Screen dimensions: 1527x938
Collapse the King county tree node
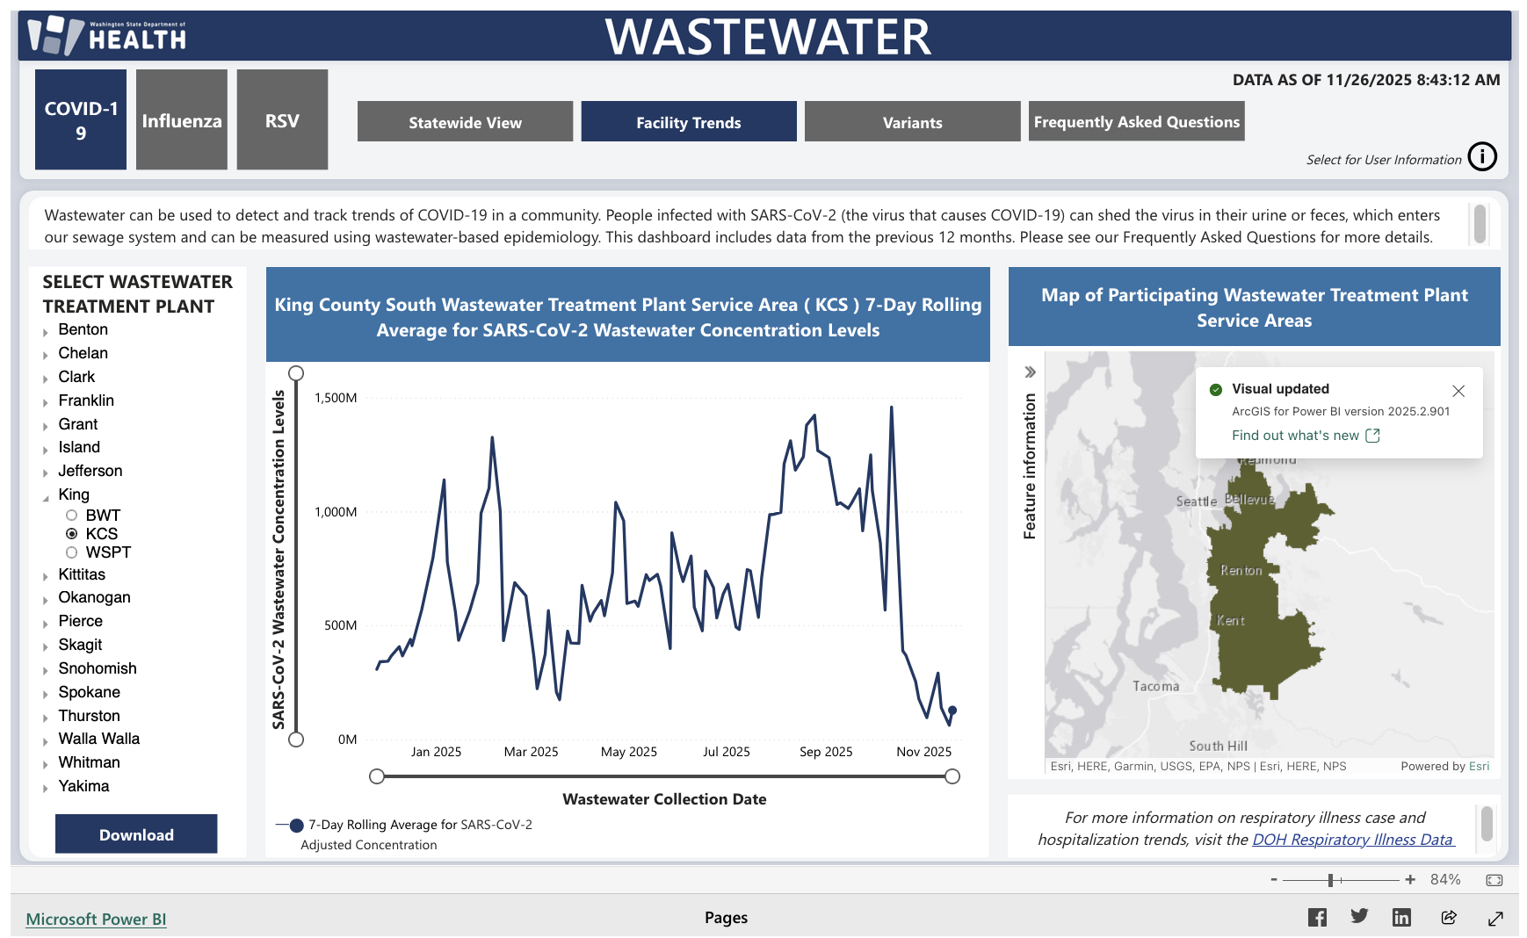[46, 498]
